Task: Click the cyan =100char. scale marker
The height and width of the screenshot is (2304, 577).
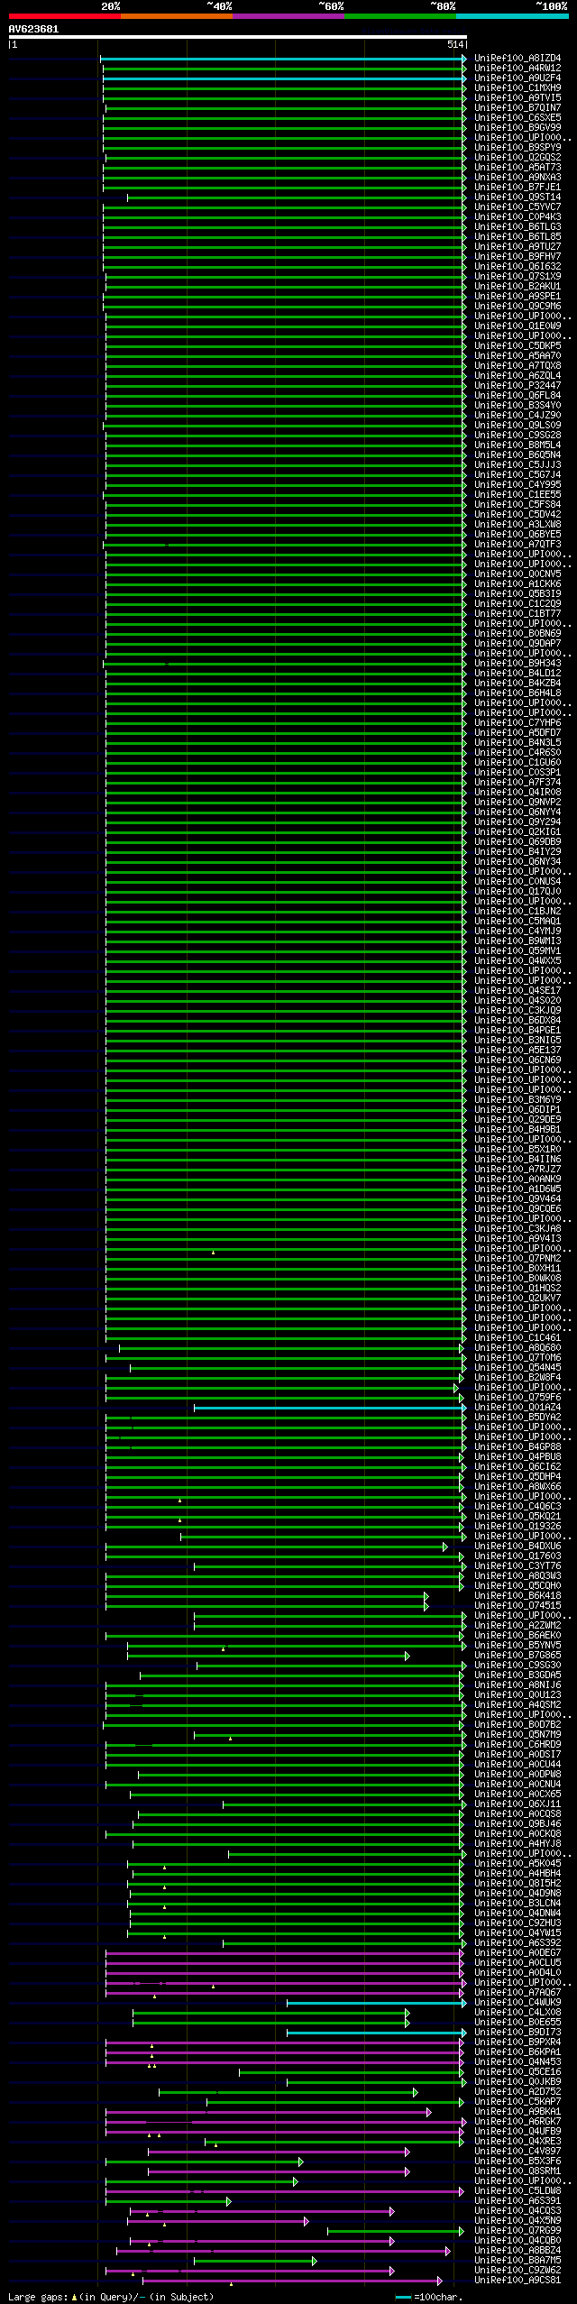Action: [403, 2297]
